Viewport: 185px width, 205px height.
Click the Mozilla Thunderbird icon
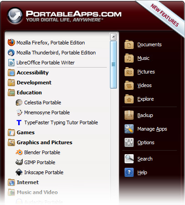pyautogui.click(x=11, y=53)
